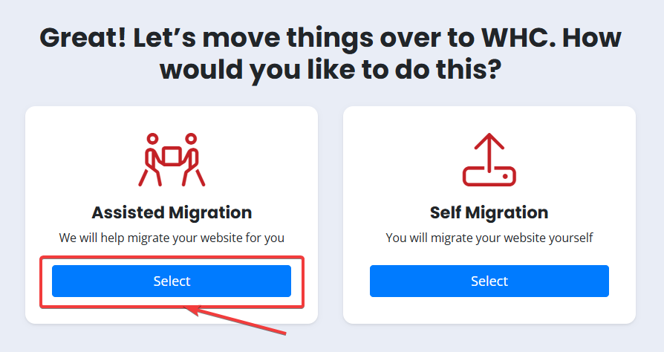Click the word Migration in Self Migration title
664x352 pixels.
tap(507, 212)
